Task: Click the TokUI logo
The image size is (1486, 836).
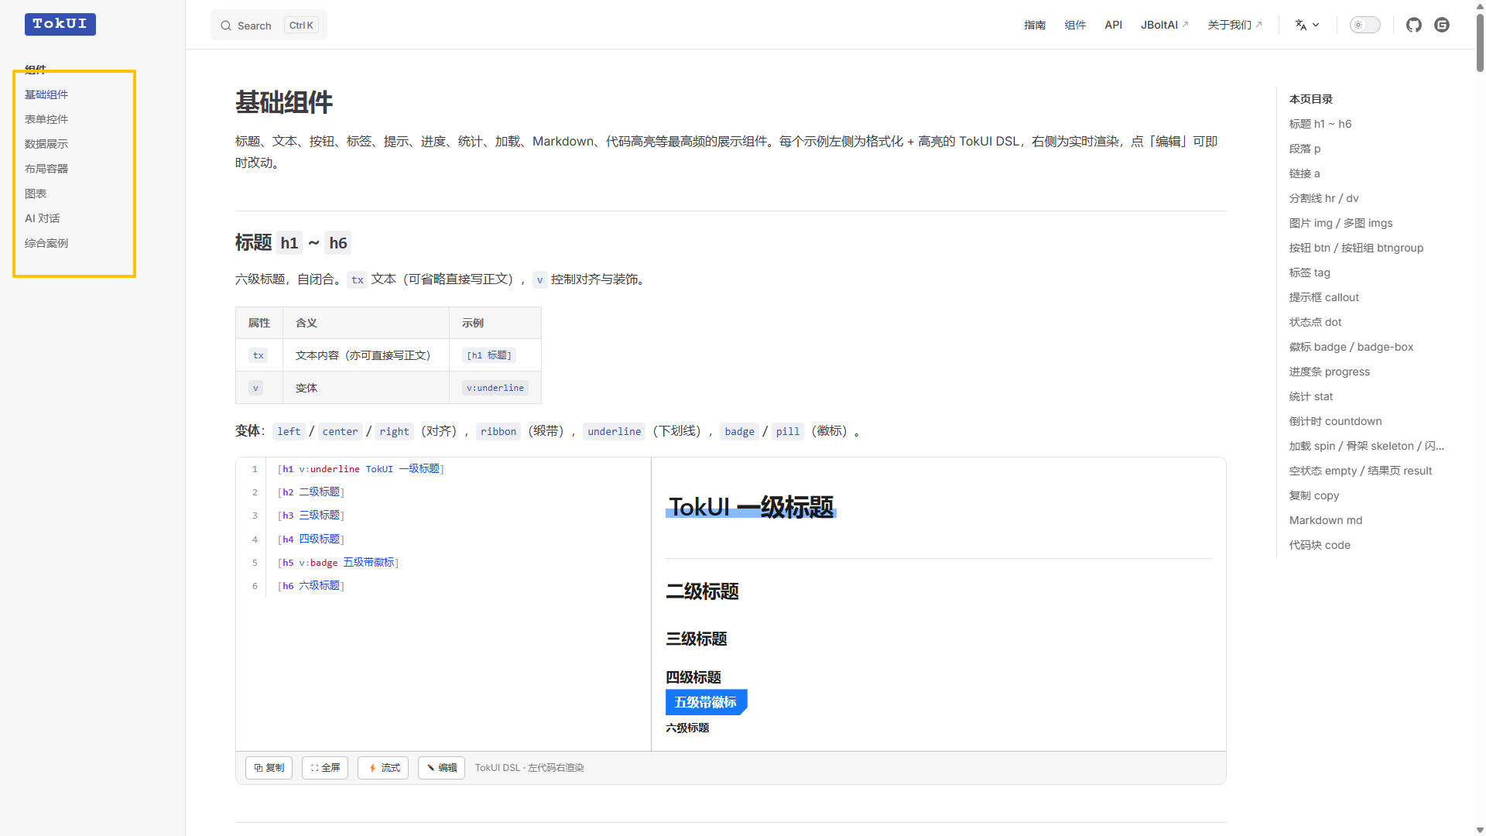Action: 60,24
